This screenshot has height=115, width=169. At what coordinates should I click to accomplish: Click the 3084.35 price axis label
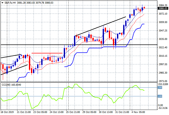163,5
